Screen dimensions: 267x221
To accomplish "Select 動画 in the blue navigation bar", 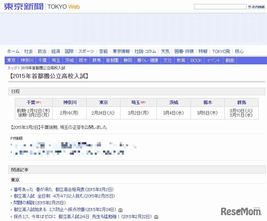I will click(x=229, y=60).
